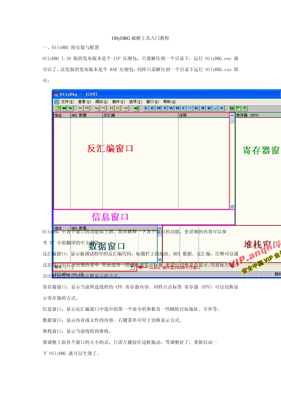281x398 pixels.
Task: Click the Help question mark toolbar icon
Action: 244,108
